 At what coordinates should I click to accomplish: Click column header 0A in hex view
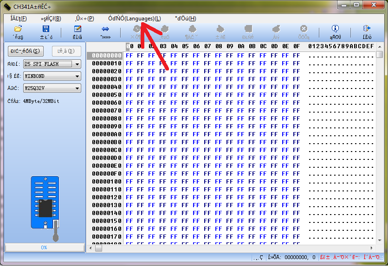click(241, 46)
